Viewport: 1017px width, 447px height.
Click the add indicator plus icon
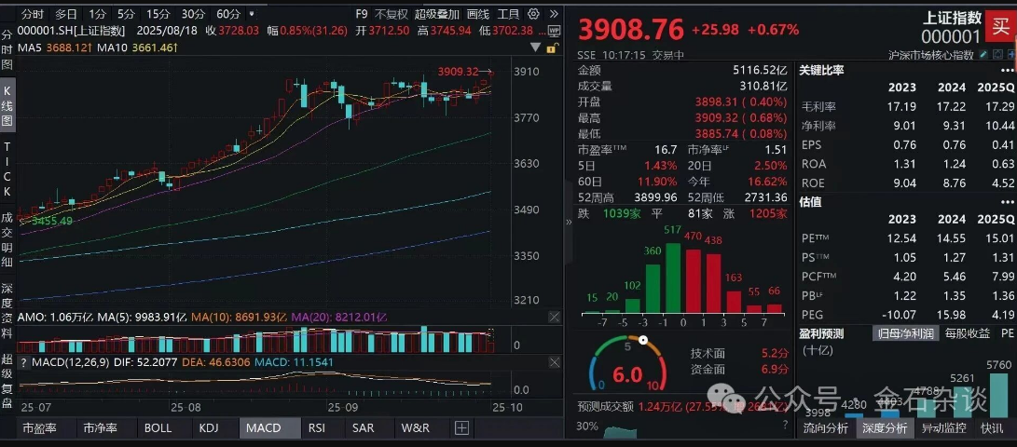click(461, 428)
